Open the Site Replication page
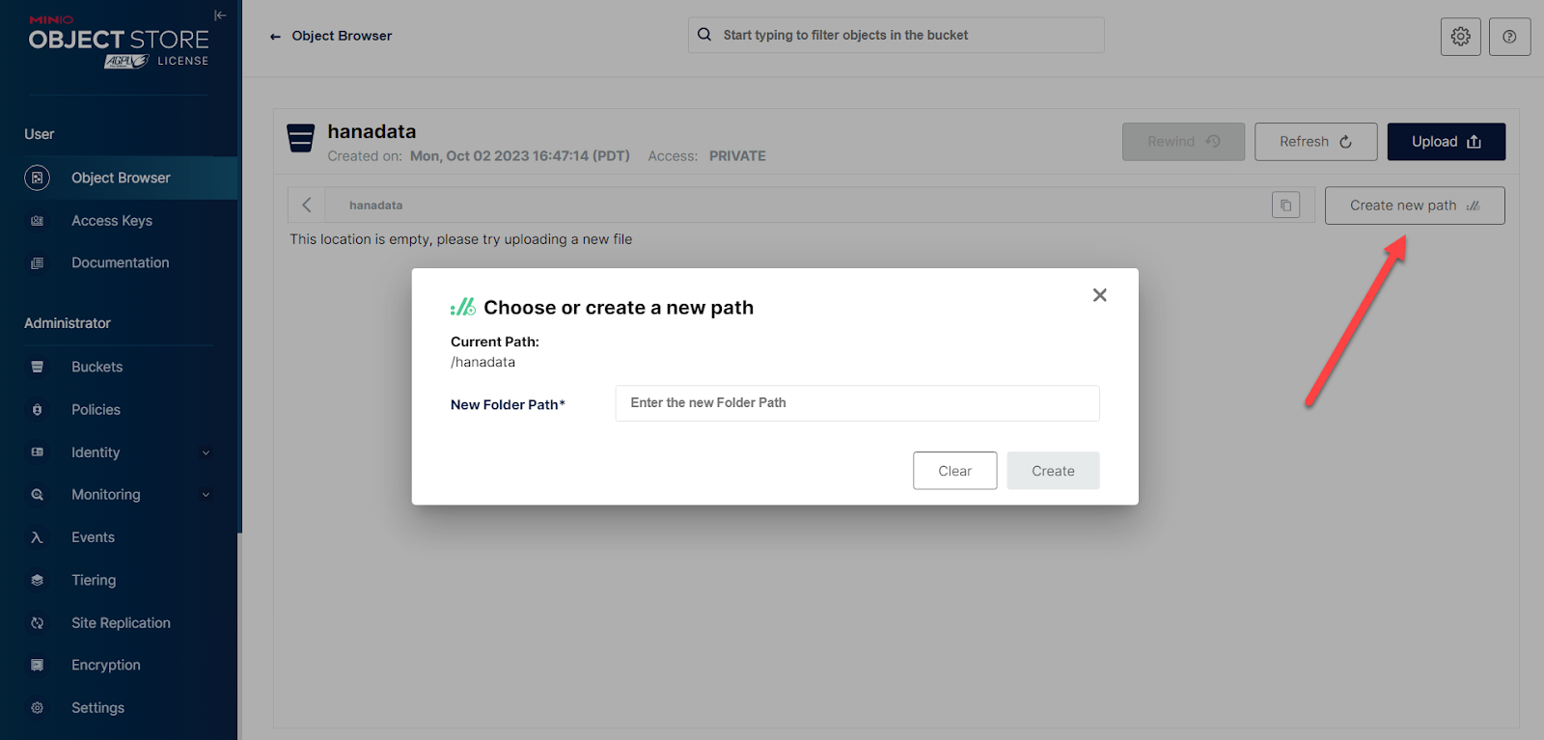Screen dimensions: 1544x740 click(121, 623)
